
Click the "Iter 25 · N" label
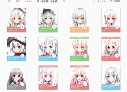(x=106, y=30)
